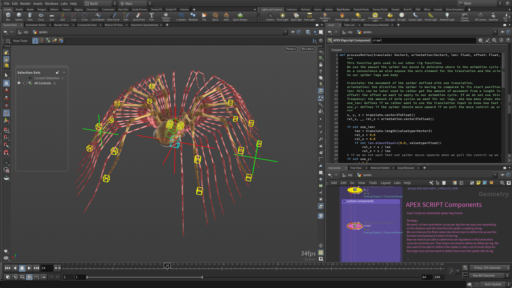Add an Ambient Light from the shelf
This screenshot has height=288, width=512.
coord(447,17)
